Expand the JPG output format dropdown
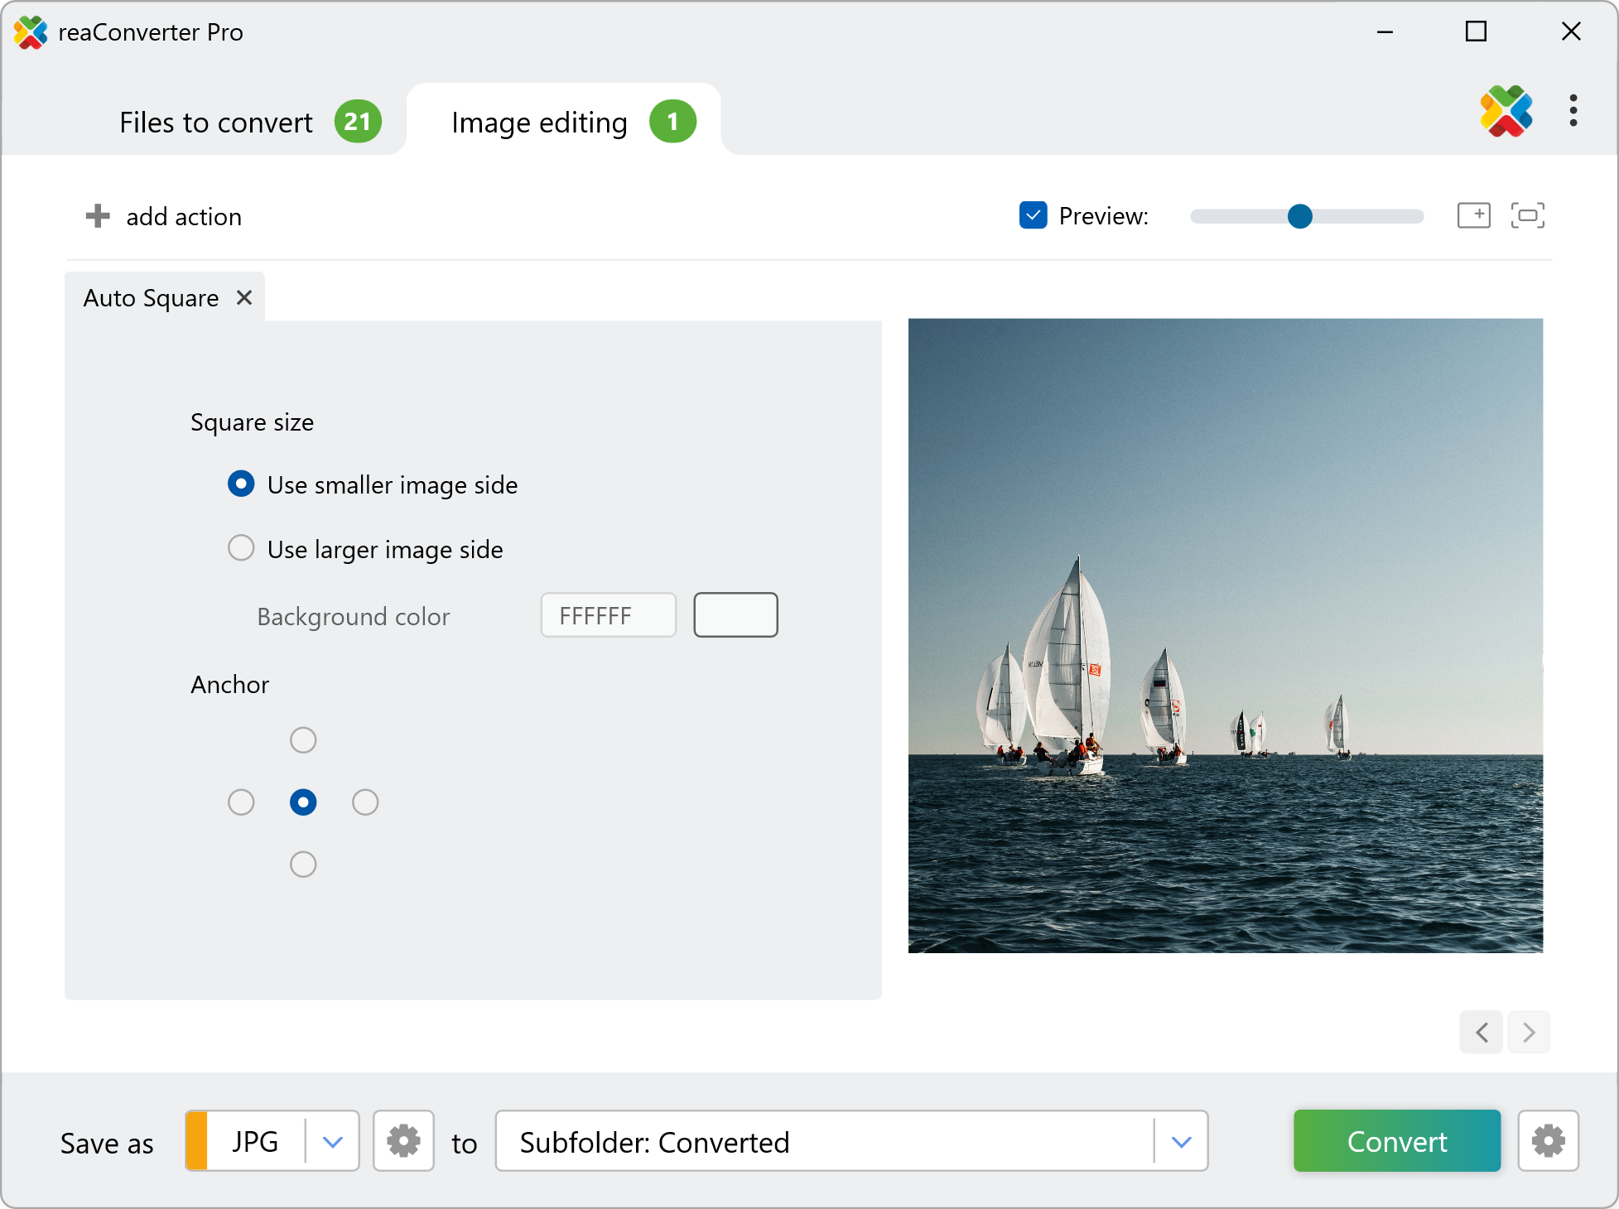1619x1209 pixels. coord(333,1141)
